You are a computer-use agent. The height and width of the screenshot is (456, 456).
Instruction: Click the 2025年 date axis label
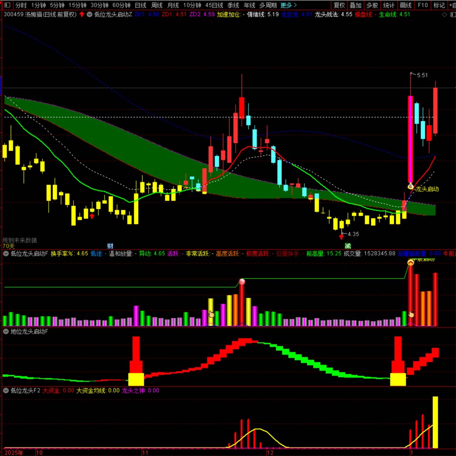(x=14, y=452)
